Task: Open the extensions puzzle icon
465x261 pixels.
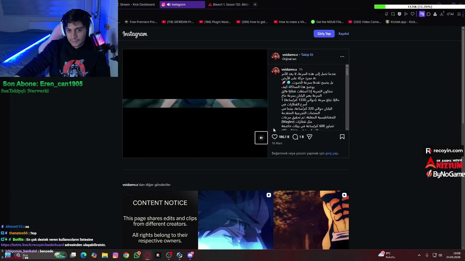Action: coord(428,14)
